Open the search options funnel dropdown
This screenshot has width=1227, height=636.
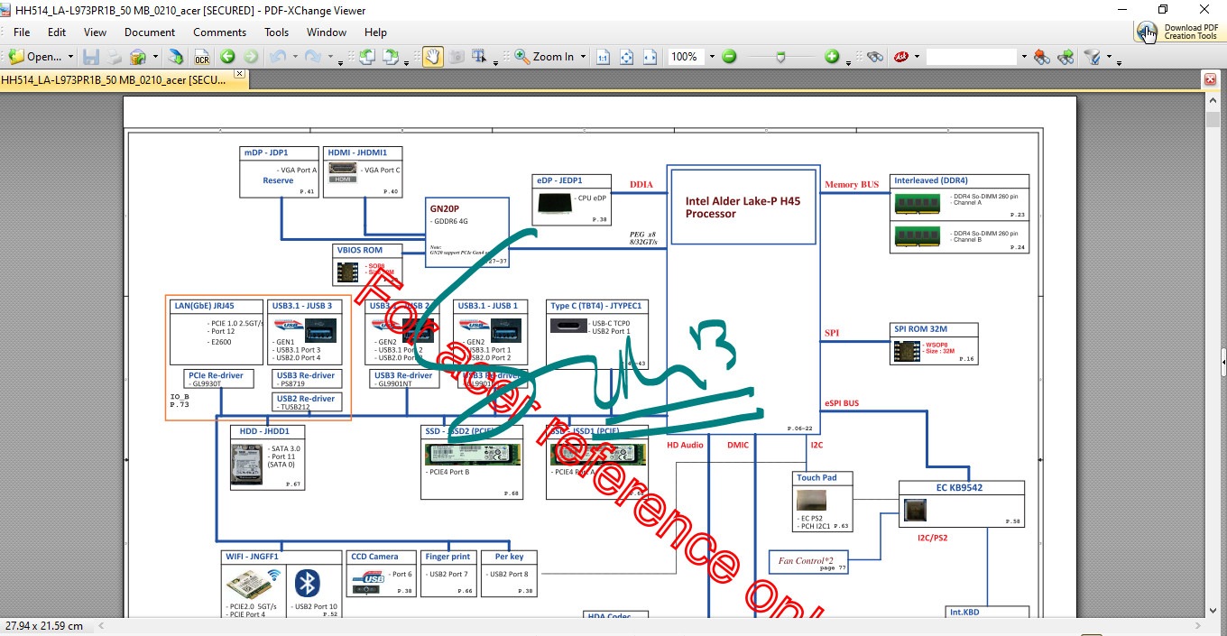1111,57
